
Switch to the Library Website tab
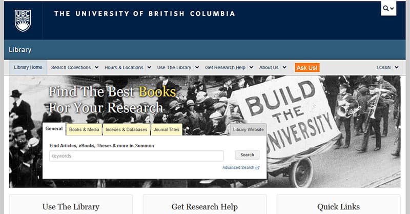pos(249,130)
